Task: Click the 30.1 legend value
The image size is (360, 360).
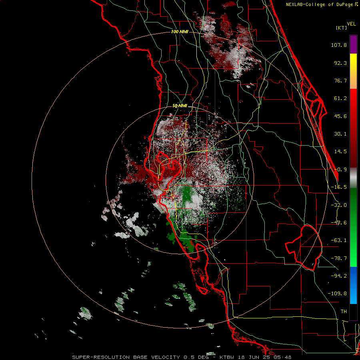Action: click(x=340, y=134)
